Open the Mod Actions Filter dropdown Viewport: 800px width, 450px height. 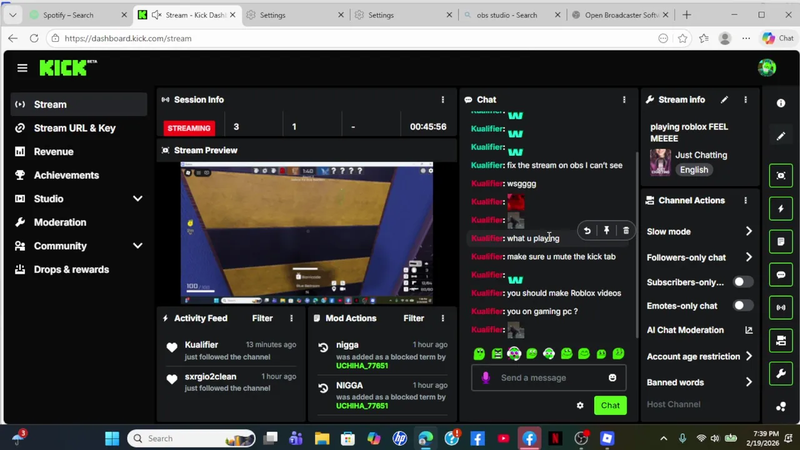(x=414, y=318)
